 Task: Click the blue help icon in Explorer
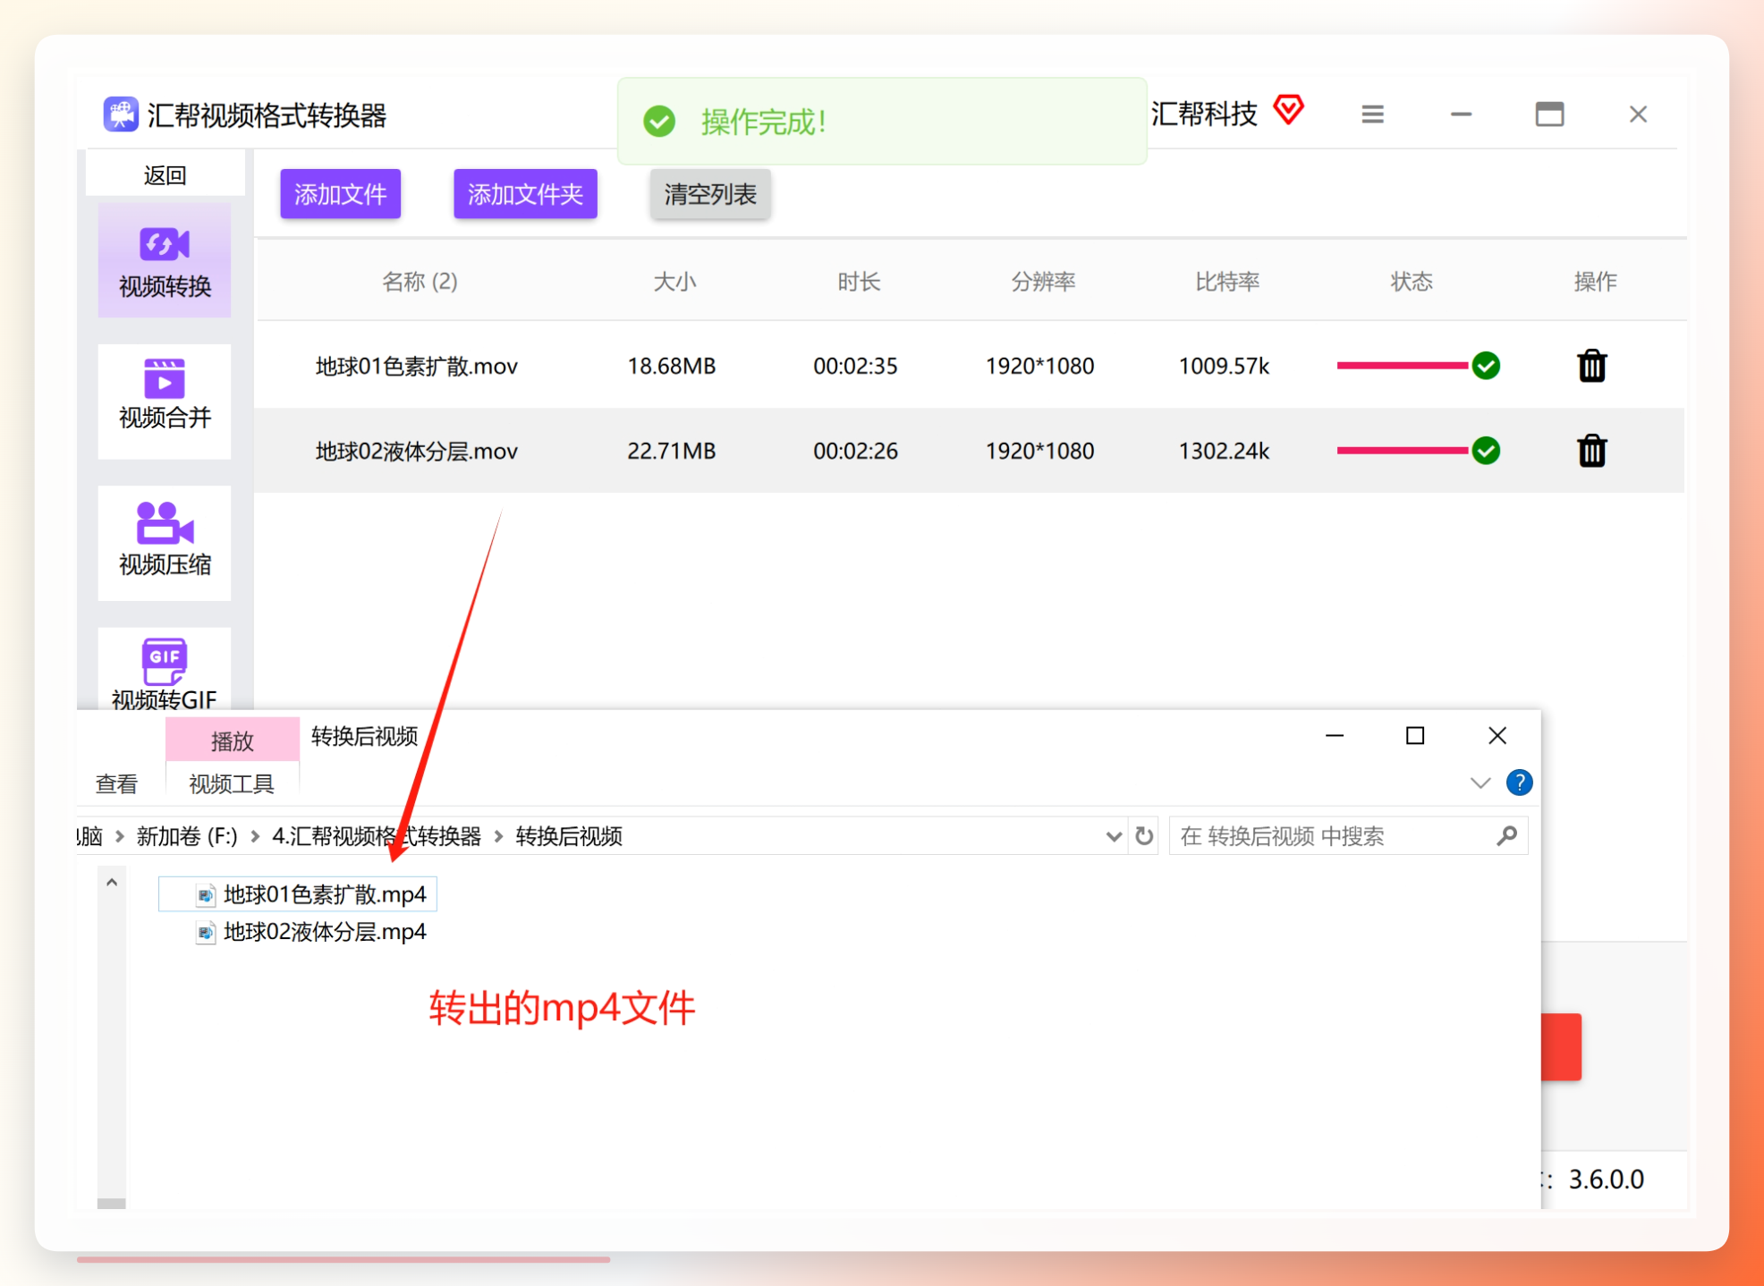point(1519,783)
